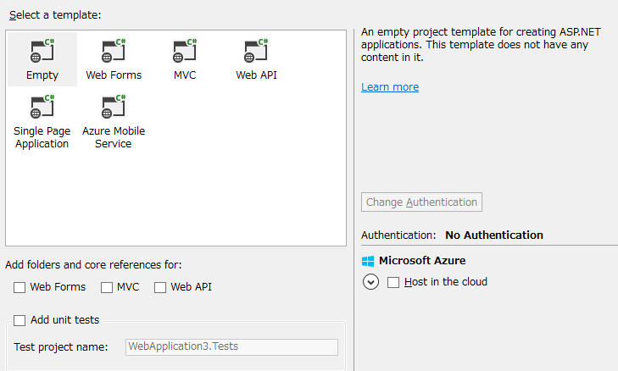Toggle the Host in the cloud checkbox
Image resolution: width=618 pixels, height=371 pixels.
point(393,282)
